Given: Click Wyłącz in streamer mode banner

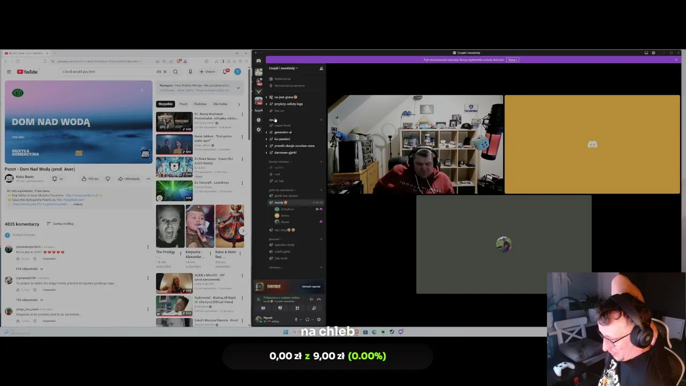Looking at the screenshot, I should pyautogui.click(x=512, y=60).
